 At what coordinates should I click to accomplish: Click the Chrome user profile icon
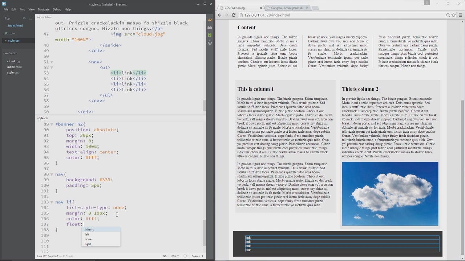point(427,3)
